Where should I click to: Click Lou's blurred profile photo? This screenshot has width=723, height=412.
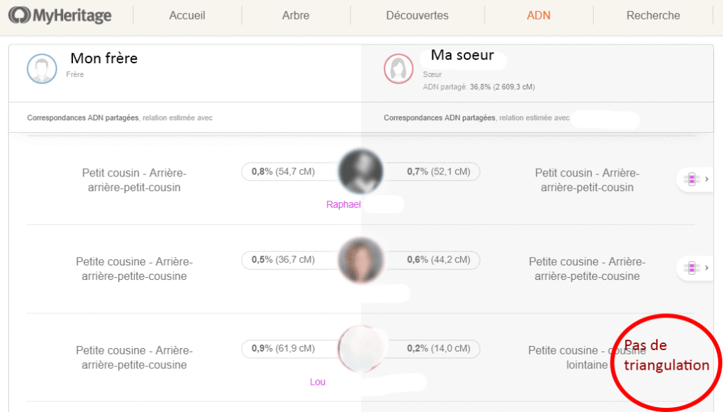tap(360, 348)
